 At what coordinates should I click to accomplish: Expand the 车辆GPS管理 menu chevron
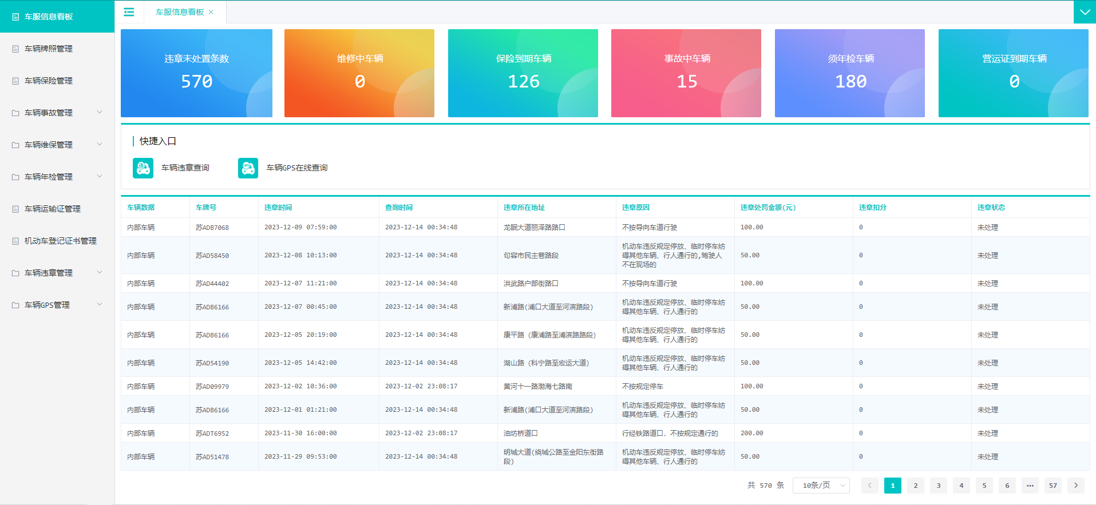tap(100, 304)
